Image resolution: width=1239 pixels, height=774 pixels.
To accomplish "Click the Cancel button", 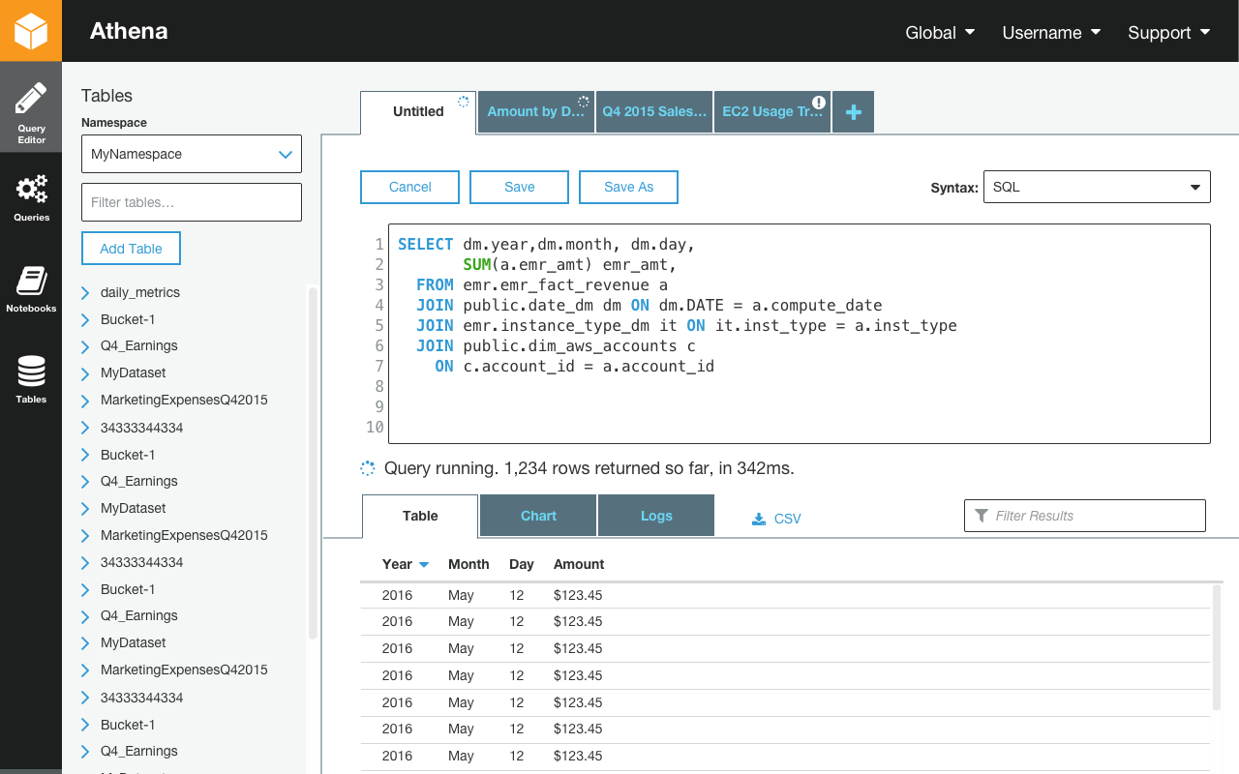I will click(x=410, y=188).
